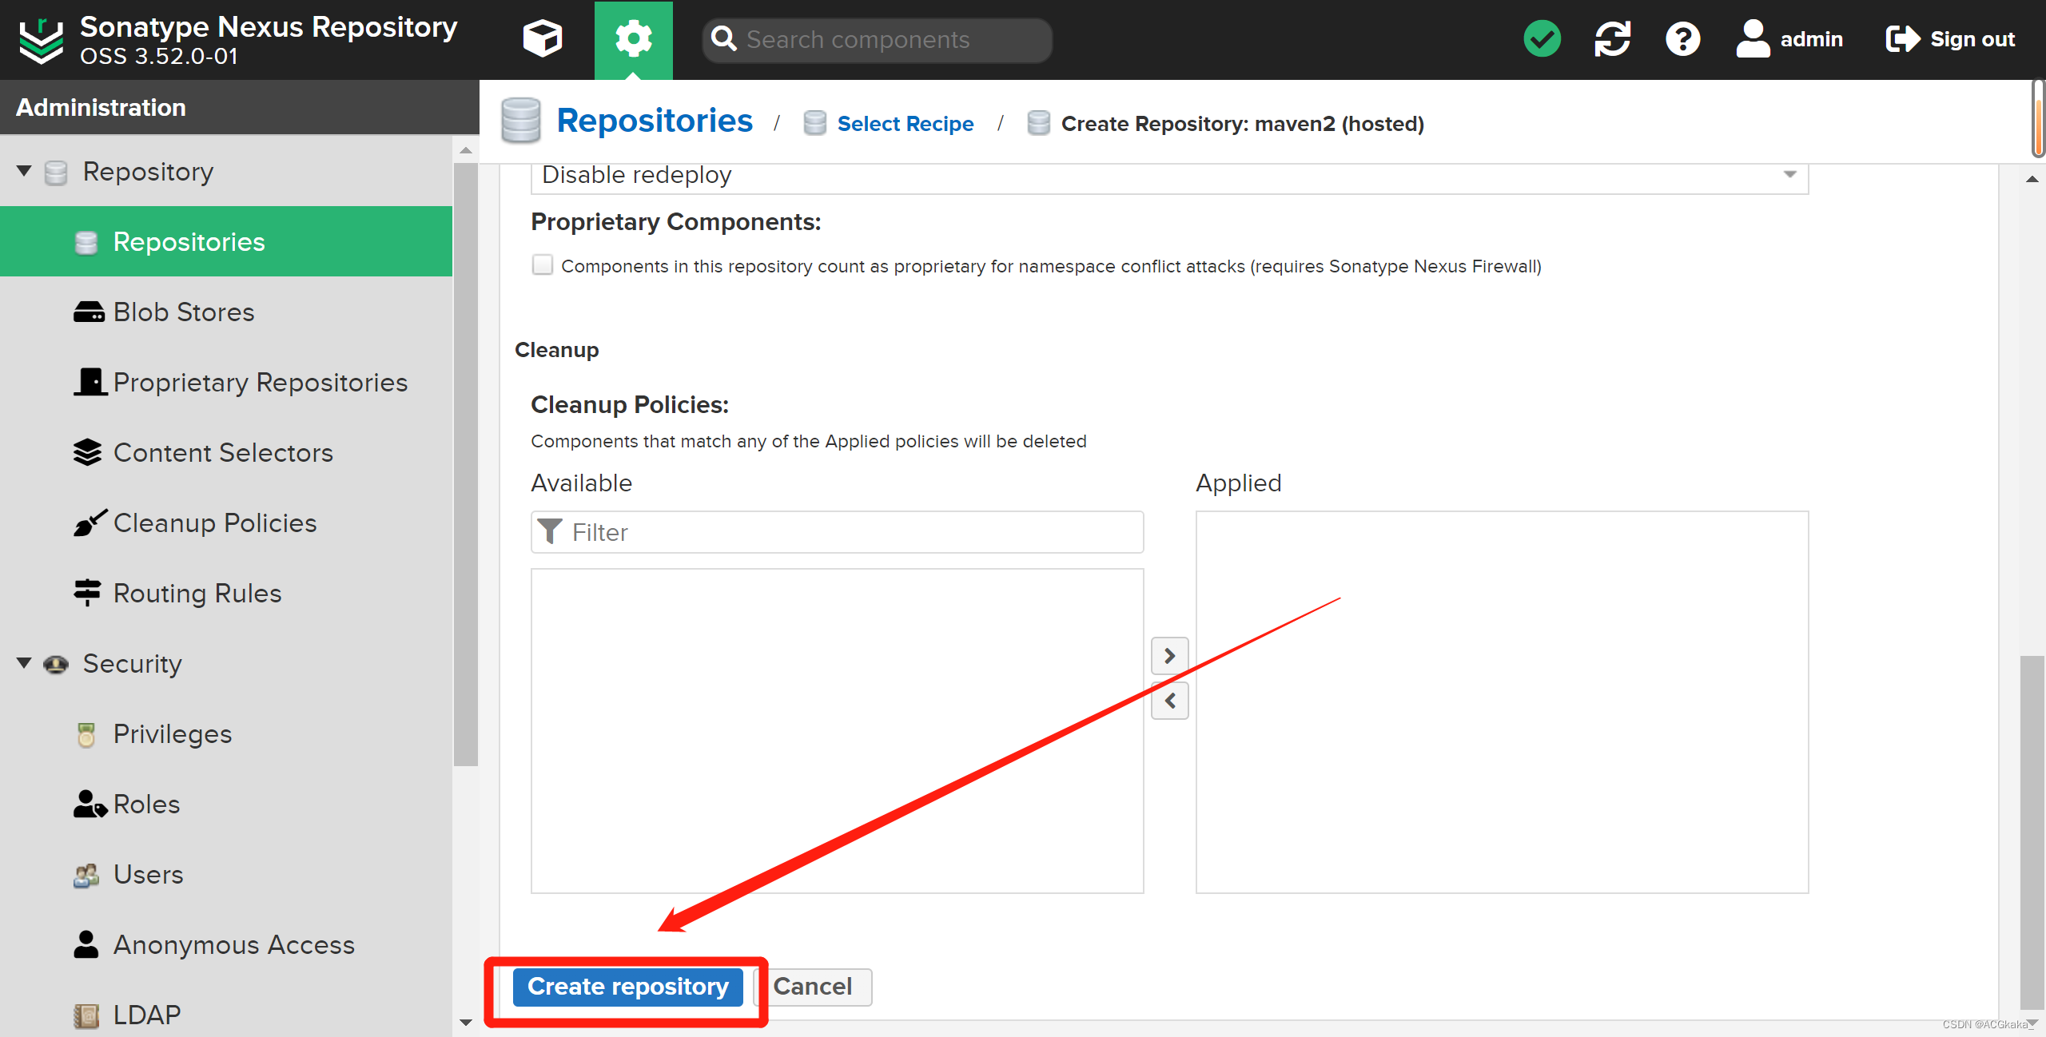Click the refresh arrows icon
Image resolution: width=2046 pixels, height=1037 pixels.
1612,38
